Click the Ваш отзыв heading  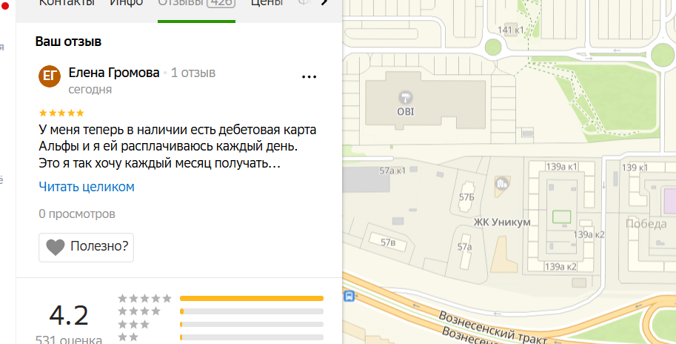pos(68,42)
